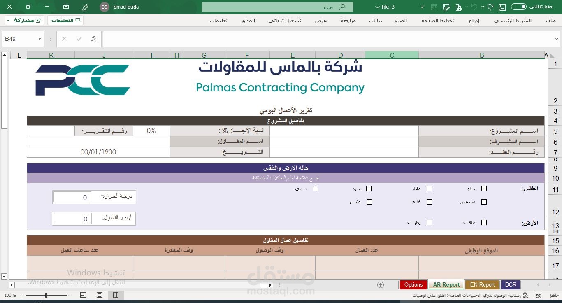Viewport: 562px width, 303px height.
Task: Switch to the EN Report sheet tab
Action: coord(482,285)
